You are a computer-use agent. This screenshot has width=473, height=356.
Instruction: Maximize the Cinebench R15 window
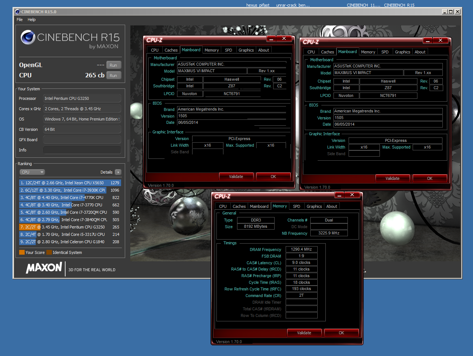pos(451,12)
